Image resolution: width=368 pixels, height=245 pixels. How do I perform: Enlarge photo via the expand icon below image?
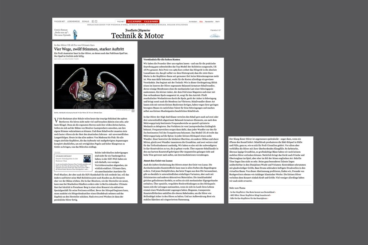click(133, 111)
